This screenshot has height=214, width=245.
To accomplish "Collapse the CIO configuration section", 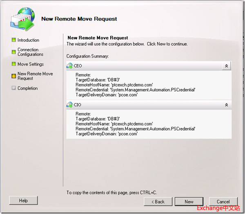I will (227, 105).
